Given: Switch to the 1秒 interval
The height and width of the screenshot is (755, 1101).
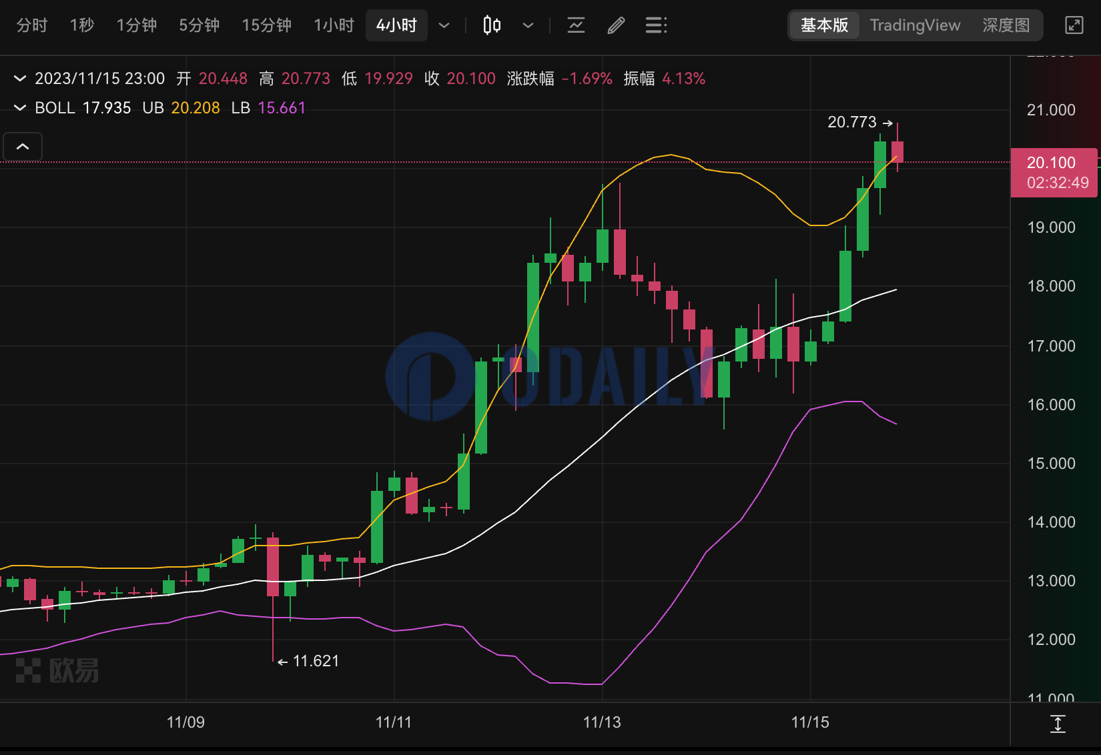Looking at the screenshot, I should (x=82, y=25).
